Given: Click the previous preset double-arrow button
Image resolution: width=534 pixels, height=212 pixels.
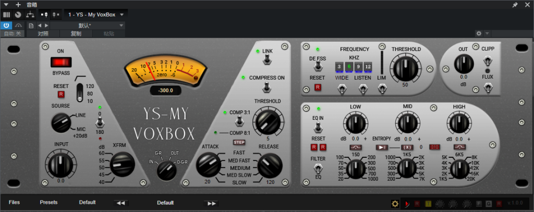Looking at the screenshot, I should (x=120, y=203).
